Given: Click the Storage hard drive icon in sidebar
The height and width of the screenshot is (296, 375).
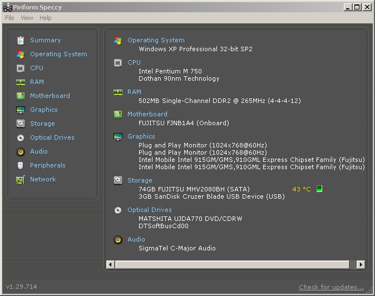Looking at the screenshot, I should click(21, 124).
